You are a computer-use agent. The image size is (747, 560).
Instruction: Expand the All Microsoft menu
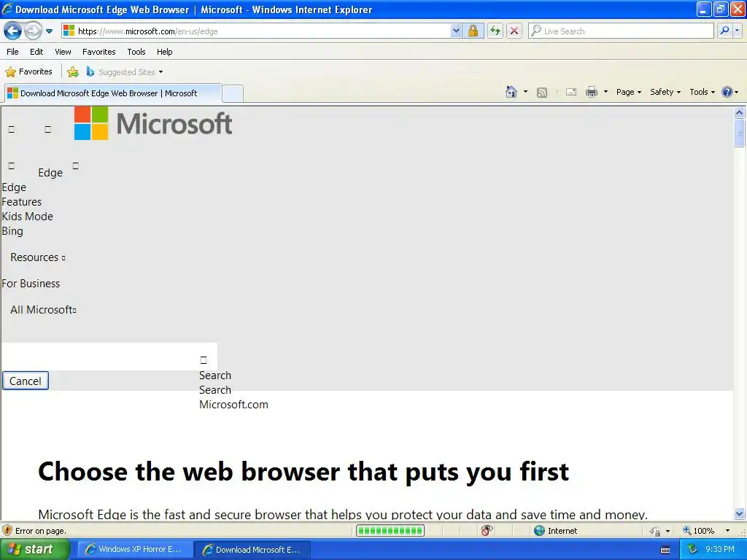[43, 310]
